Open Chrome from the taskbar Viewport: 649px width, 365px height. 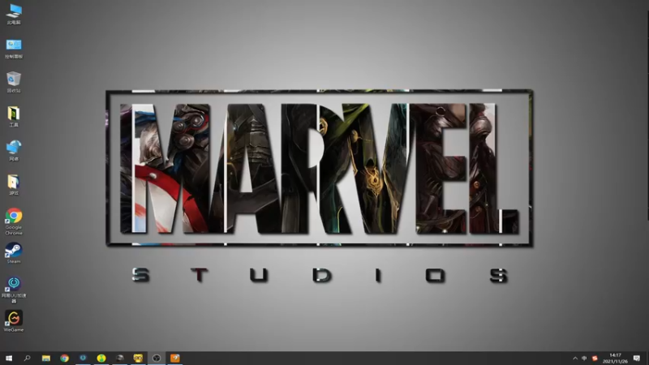coord(65,358)
